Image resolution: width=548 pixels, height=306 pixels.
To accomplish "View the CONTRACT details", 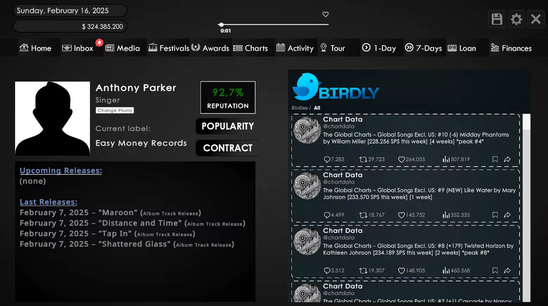I will tap(228, 148).
